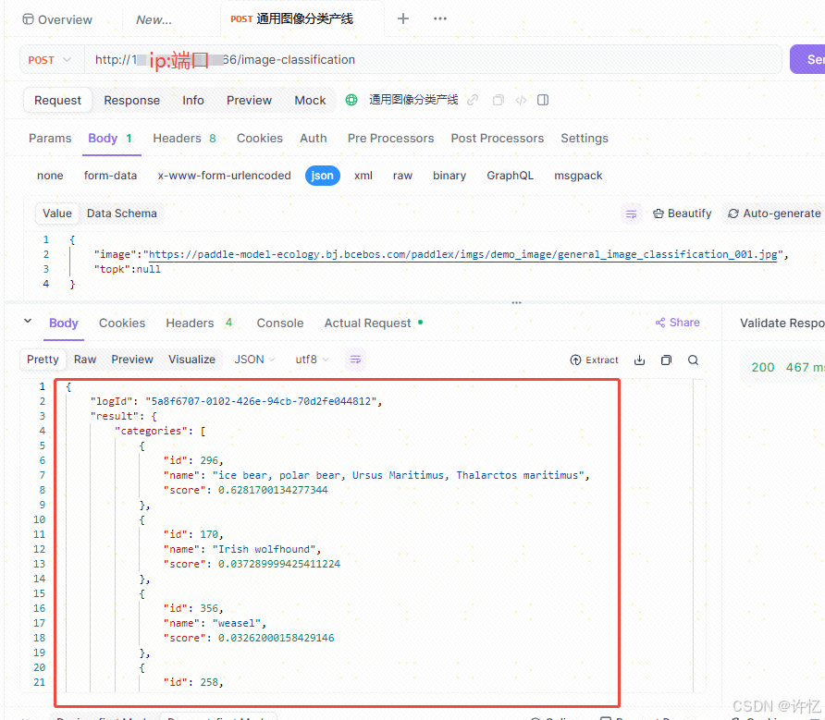
Task: Open the request Cookies tab
Action: click(259, 139)
